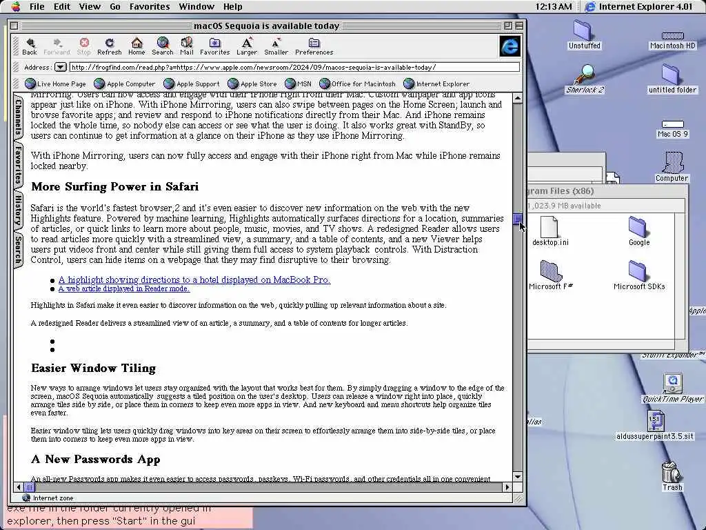The height and width of the screenshot is (530, 706).
Task: Open the File menu
Action: point(37,6)
